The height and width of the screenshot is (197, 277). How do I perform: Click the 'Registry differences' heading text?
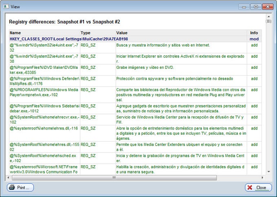(x=64, y=22)
